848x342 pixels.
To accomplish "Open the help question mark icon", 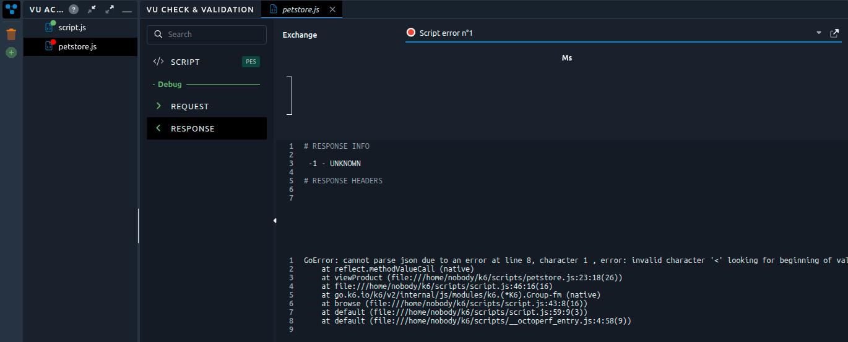I will (74, 9).
